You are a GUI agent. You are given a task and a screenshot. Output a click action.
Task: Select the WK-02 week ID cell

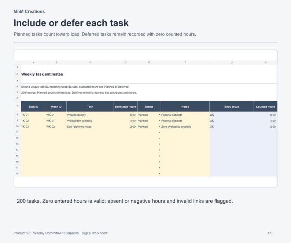(x=56, y=127)
